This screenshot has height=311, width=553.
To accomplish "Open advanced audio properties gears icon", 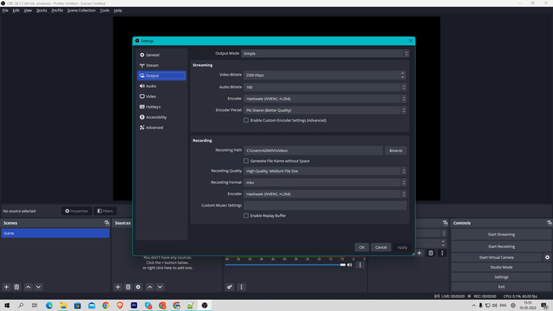I will pos(229,287).
